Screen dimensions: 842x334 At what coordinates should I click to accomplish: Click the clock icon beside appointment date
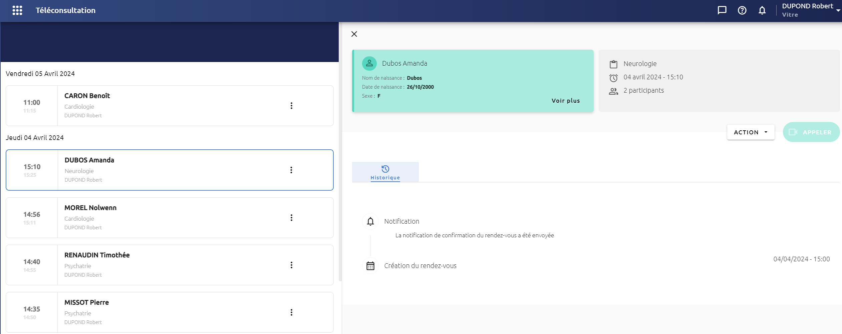613,78
